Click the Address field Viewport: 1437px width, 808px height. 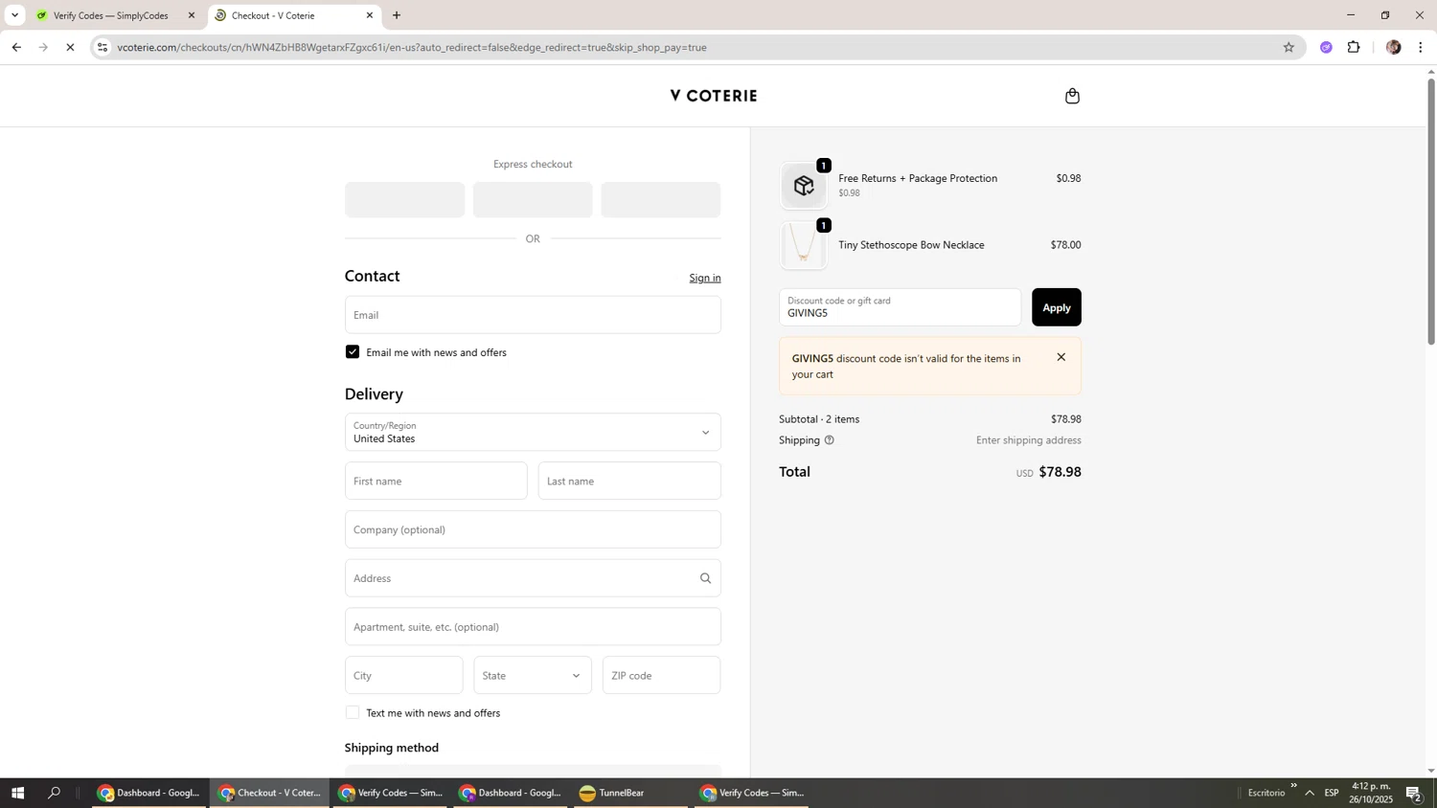click(x=533, y=578)
